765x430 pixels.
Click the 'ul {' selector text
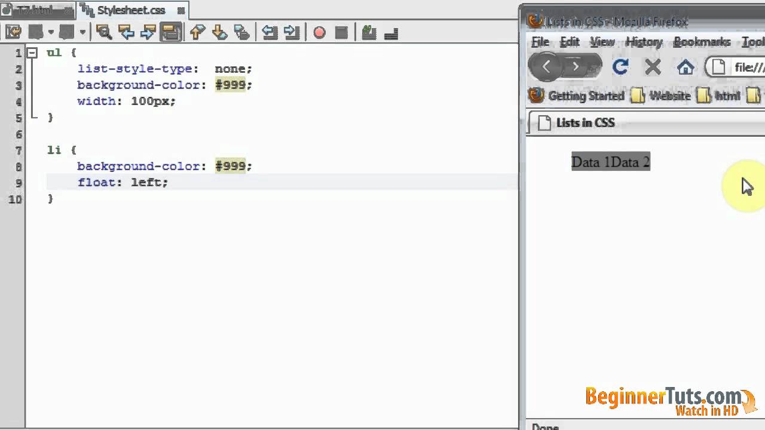[62, 53]
